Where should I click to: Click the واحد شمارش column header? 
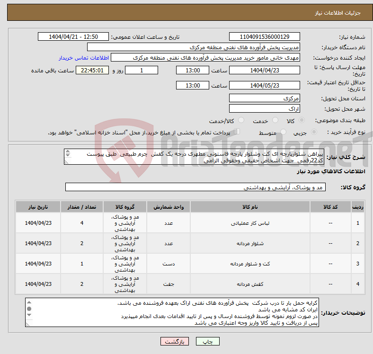coord(169,207)
